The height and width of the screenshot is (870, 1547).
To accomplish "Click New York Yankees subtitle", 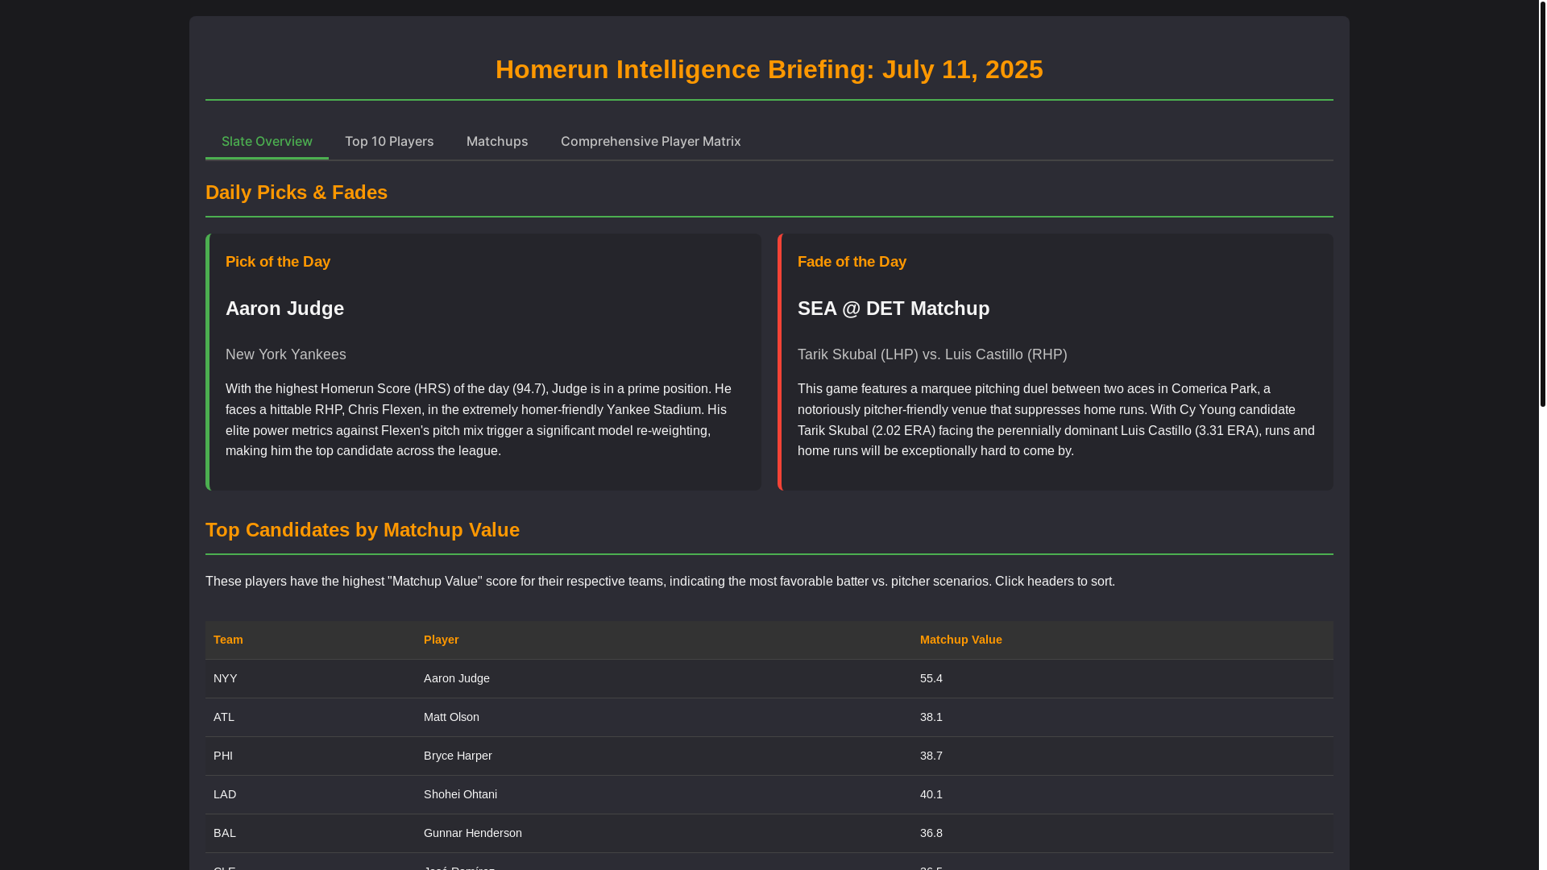I will pos(286,354).
